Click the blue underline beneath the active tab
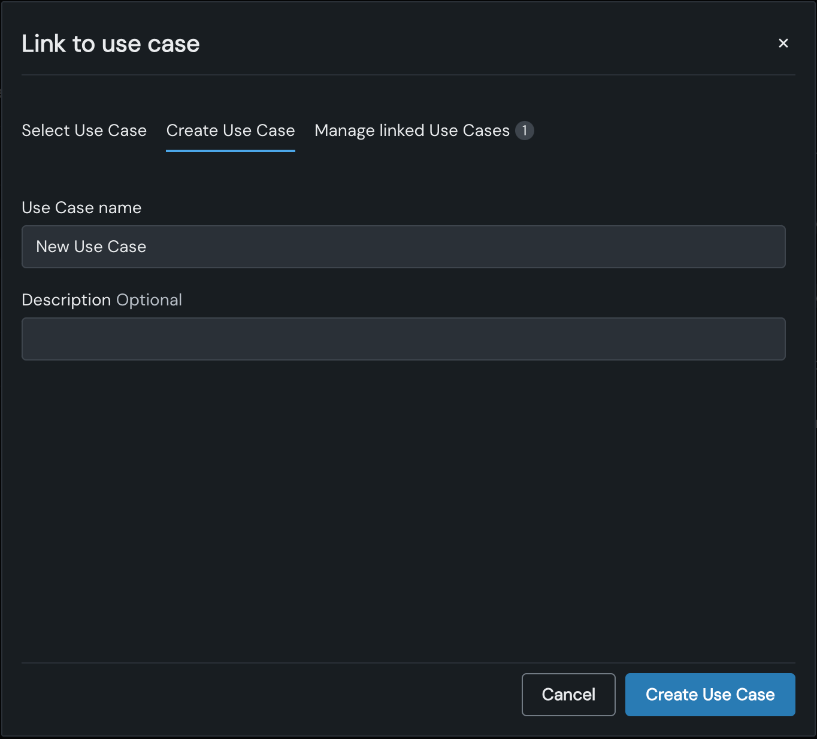Viewport: 817px width, 739px height. pos(231,151)
